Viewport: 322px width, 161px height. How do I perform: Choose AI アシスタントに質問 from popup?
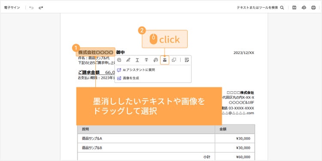tap(139, 70)
